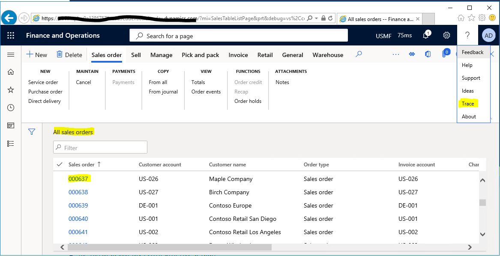Click the Filter input box
The height and width of the screenshot is (256, 500).
[100, 148]
